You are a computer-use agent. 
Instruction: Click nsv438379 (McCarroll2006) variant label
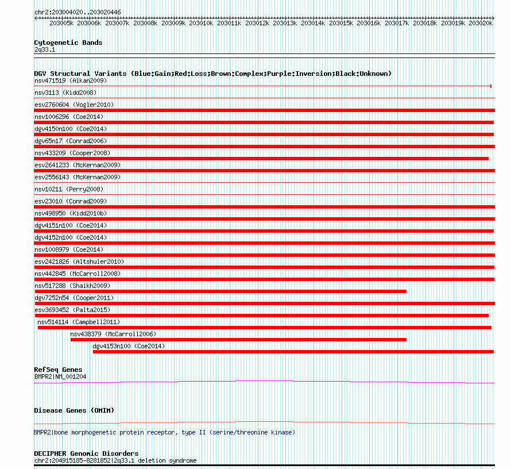point(114,334)
